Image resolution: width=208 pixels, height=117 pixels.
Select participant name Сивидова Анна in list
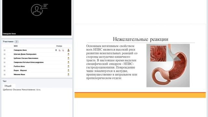click(x=20, y=50)
